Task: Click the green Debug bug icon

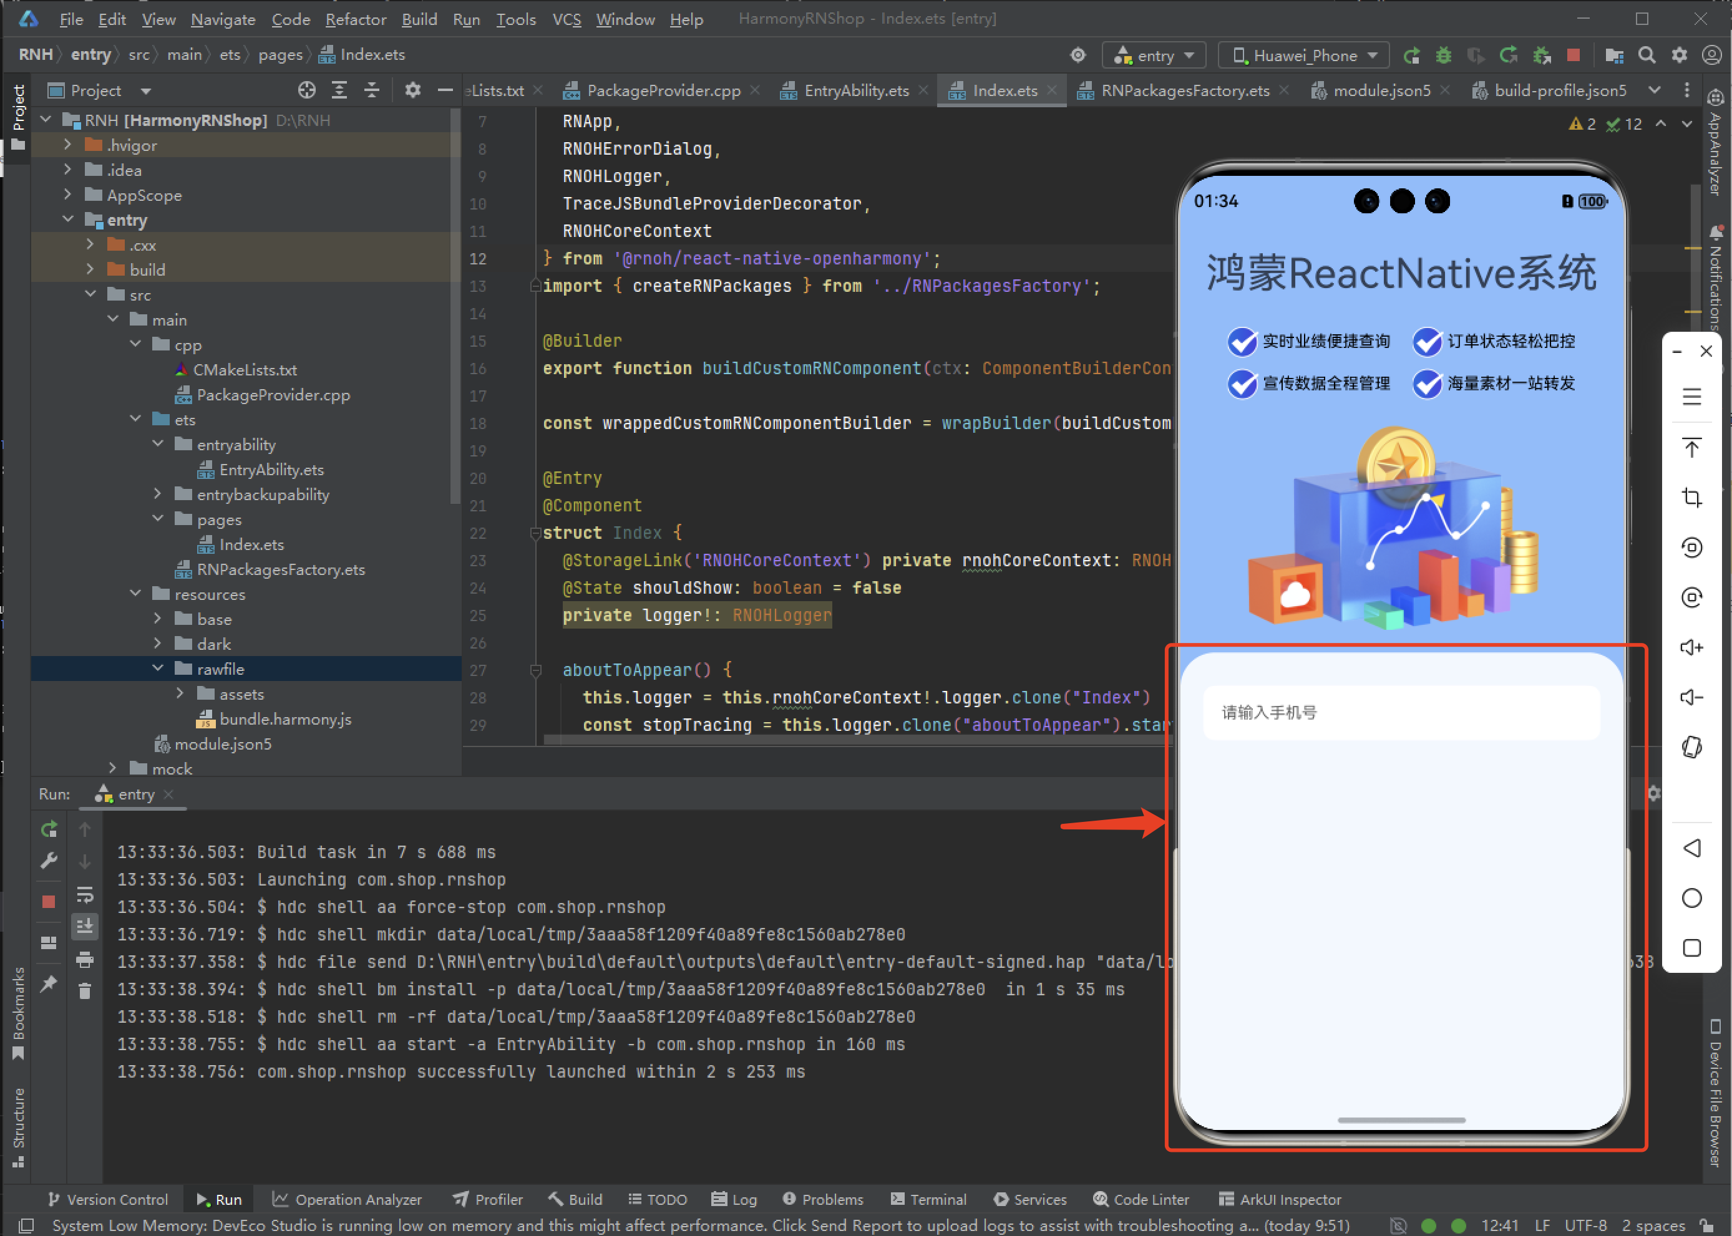Action: [1444, 56]
